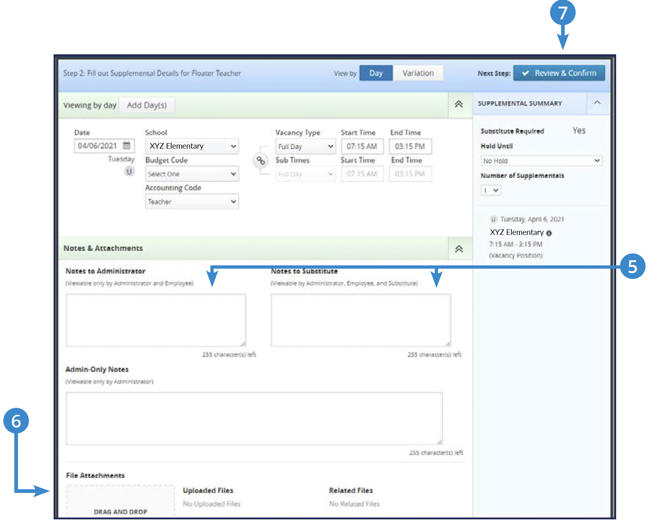Click the Admin-Only Notes resize handle
The width and height of the screenshot is (658, 530).
pos(440,442)
